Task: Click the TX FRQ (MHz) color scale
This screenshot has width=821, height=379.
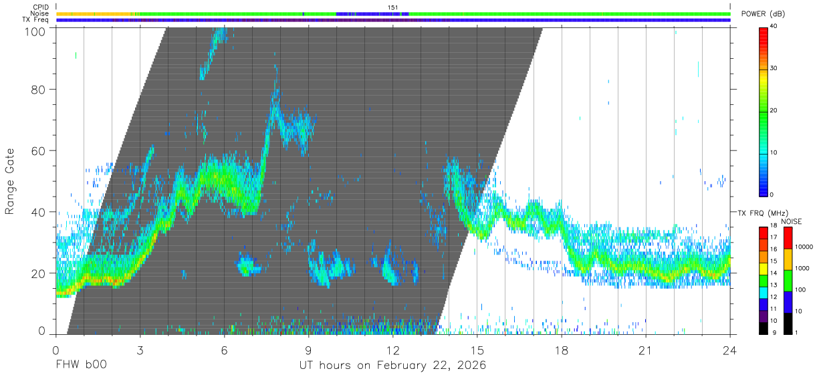Action: (x=764, y=280)
